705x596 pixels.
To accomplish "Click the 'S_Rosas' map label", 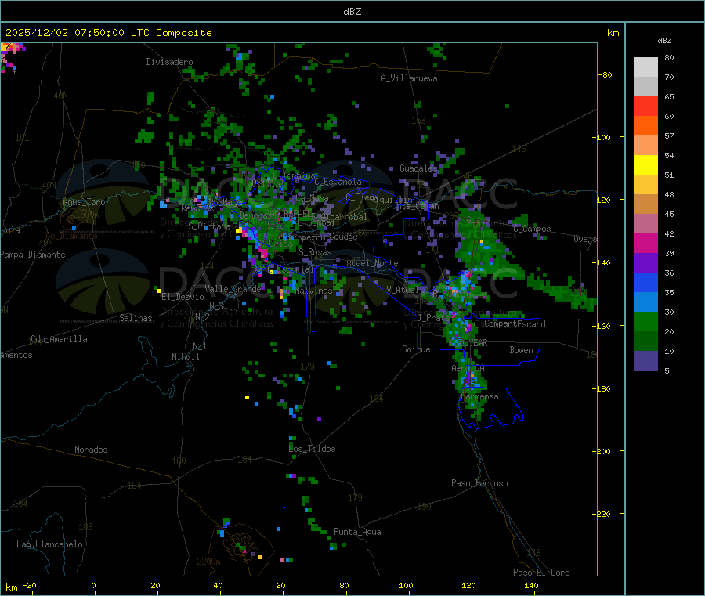I will tap(315, 252).
